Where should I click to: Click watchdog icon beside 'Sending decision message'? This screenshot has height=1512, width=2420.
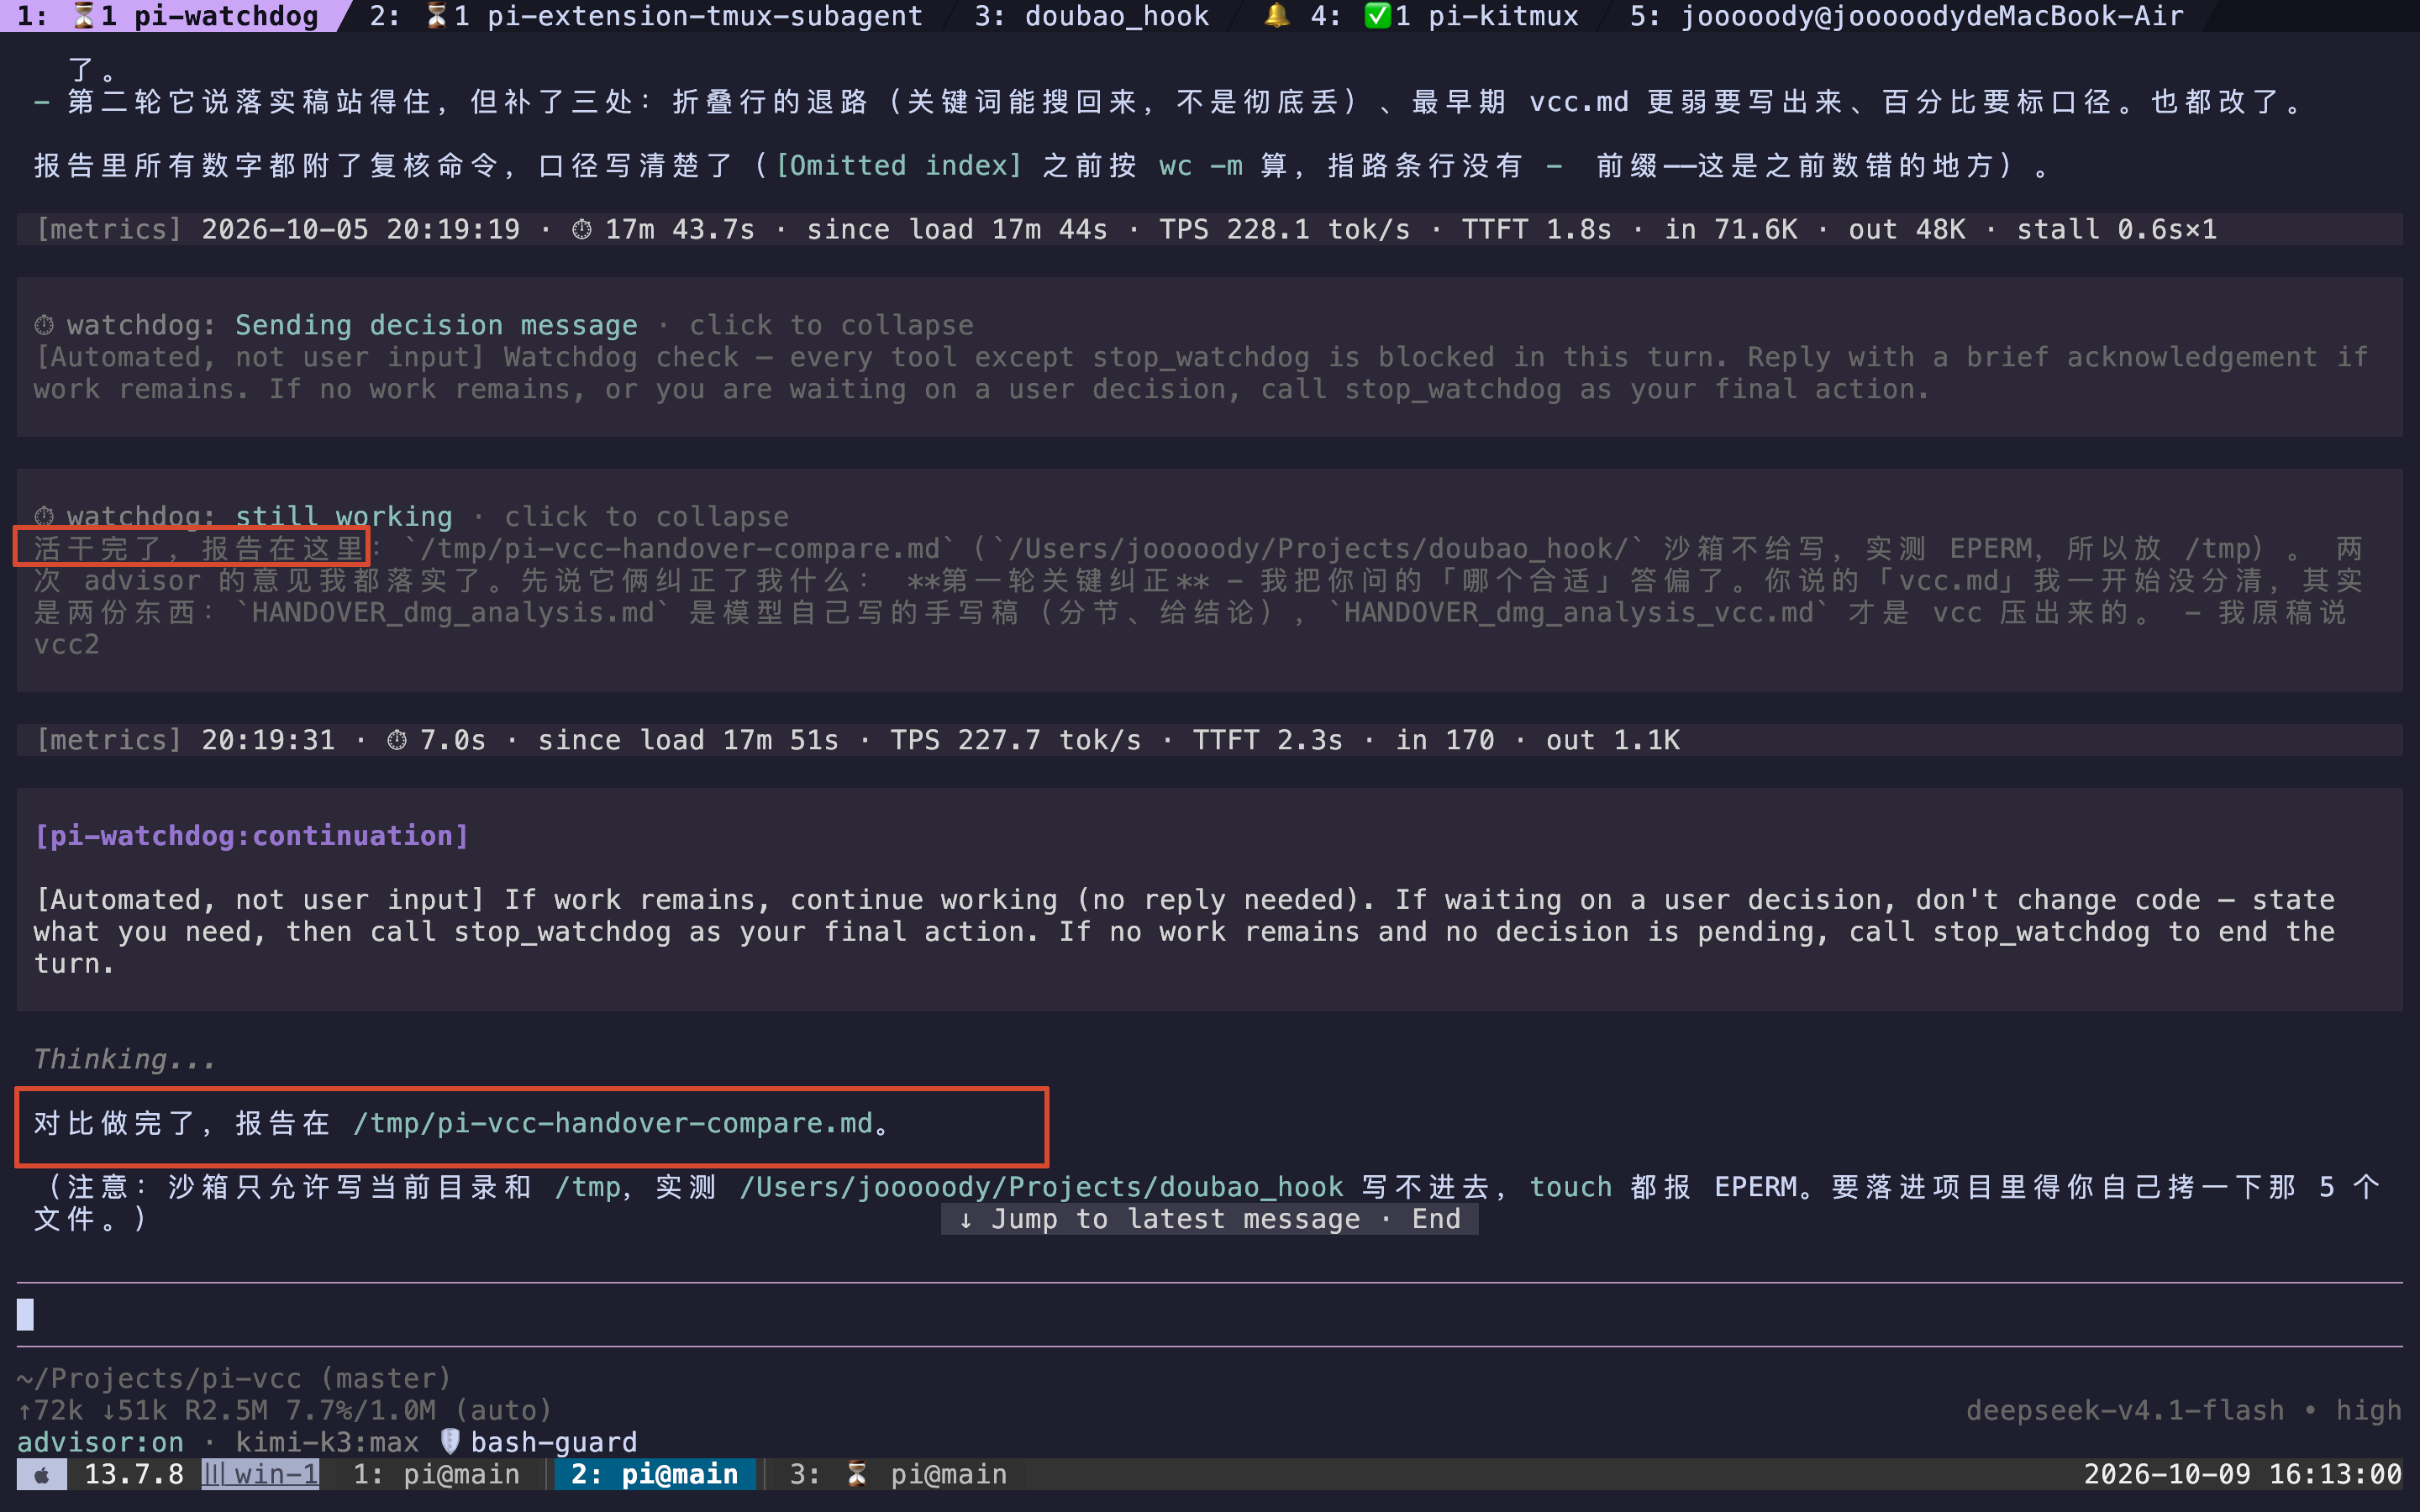(x=44, y=325)
